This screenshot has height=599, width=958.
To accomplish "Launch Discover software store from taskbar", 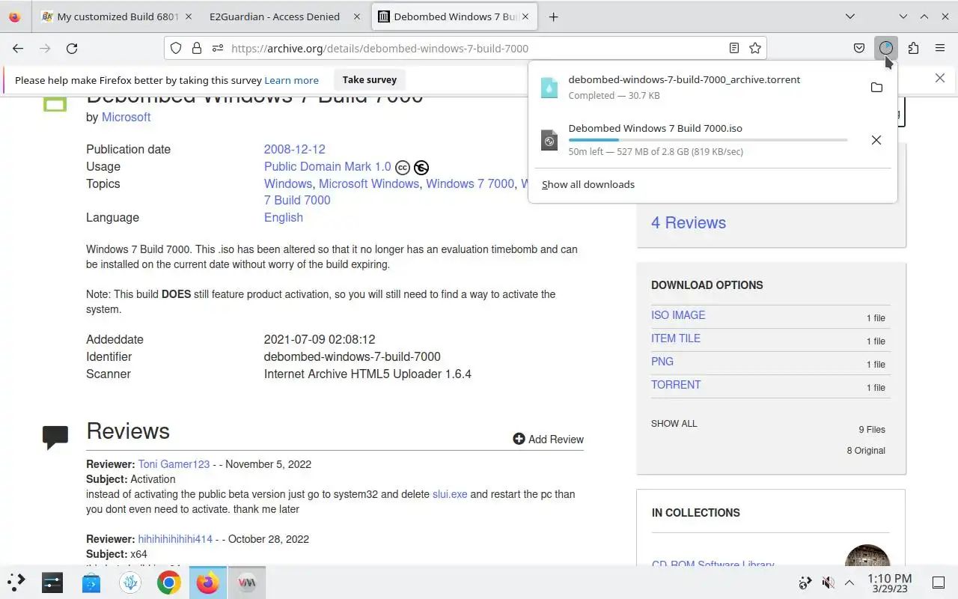I will 91,582.
